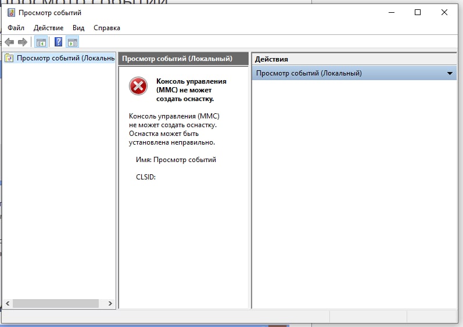Maximize the Просмотр событий window
This screenshot has width=463, height=327.
pyautogui.click(x=418, y=12)
